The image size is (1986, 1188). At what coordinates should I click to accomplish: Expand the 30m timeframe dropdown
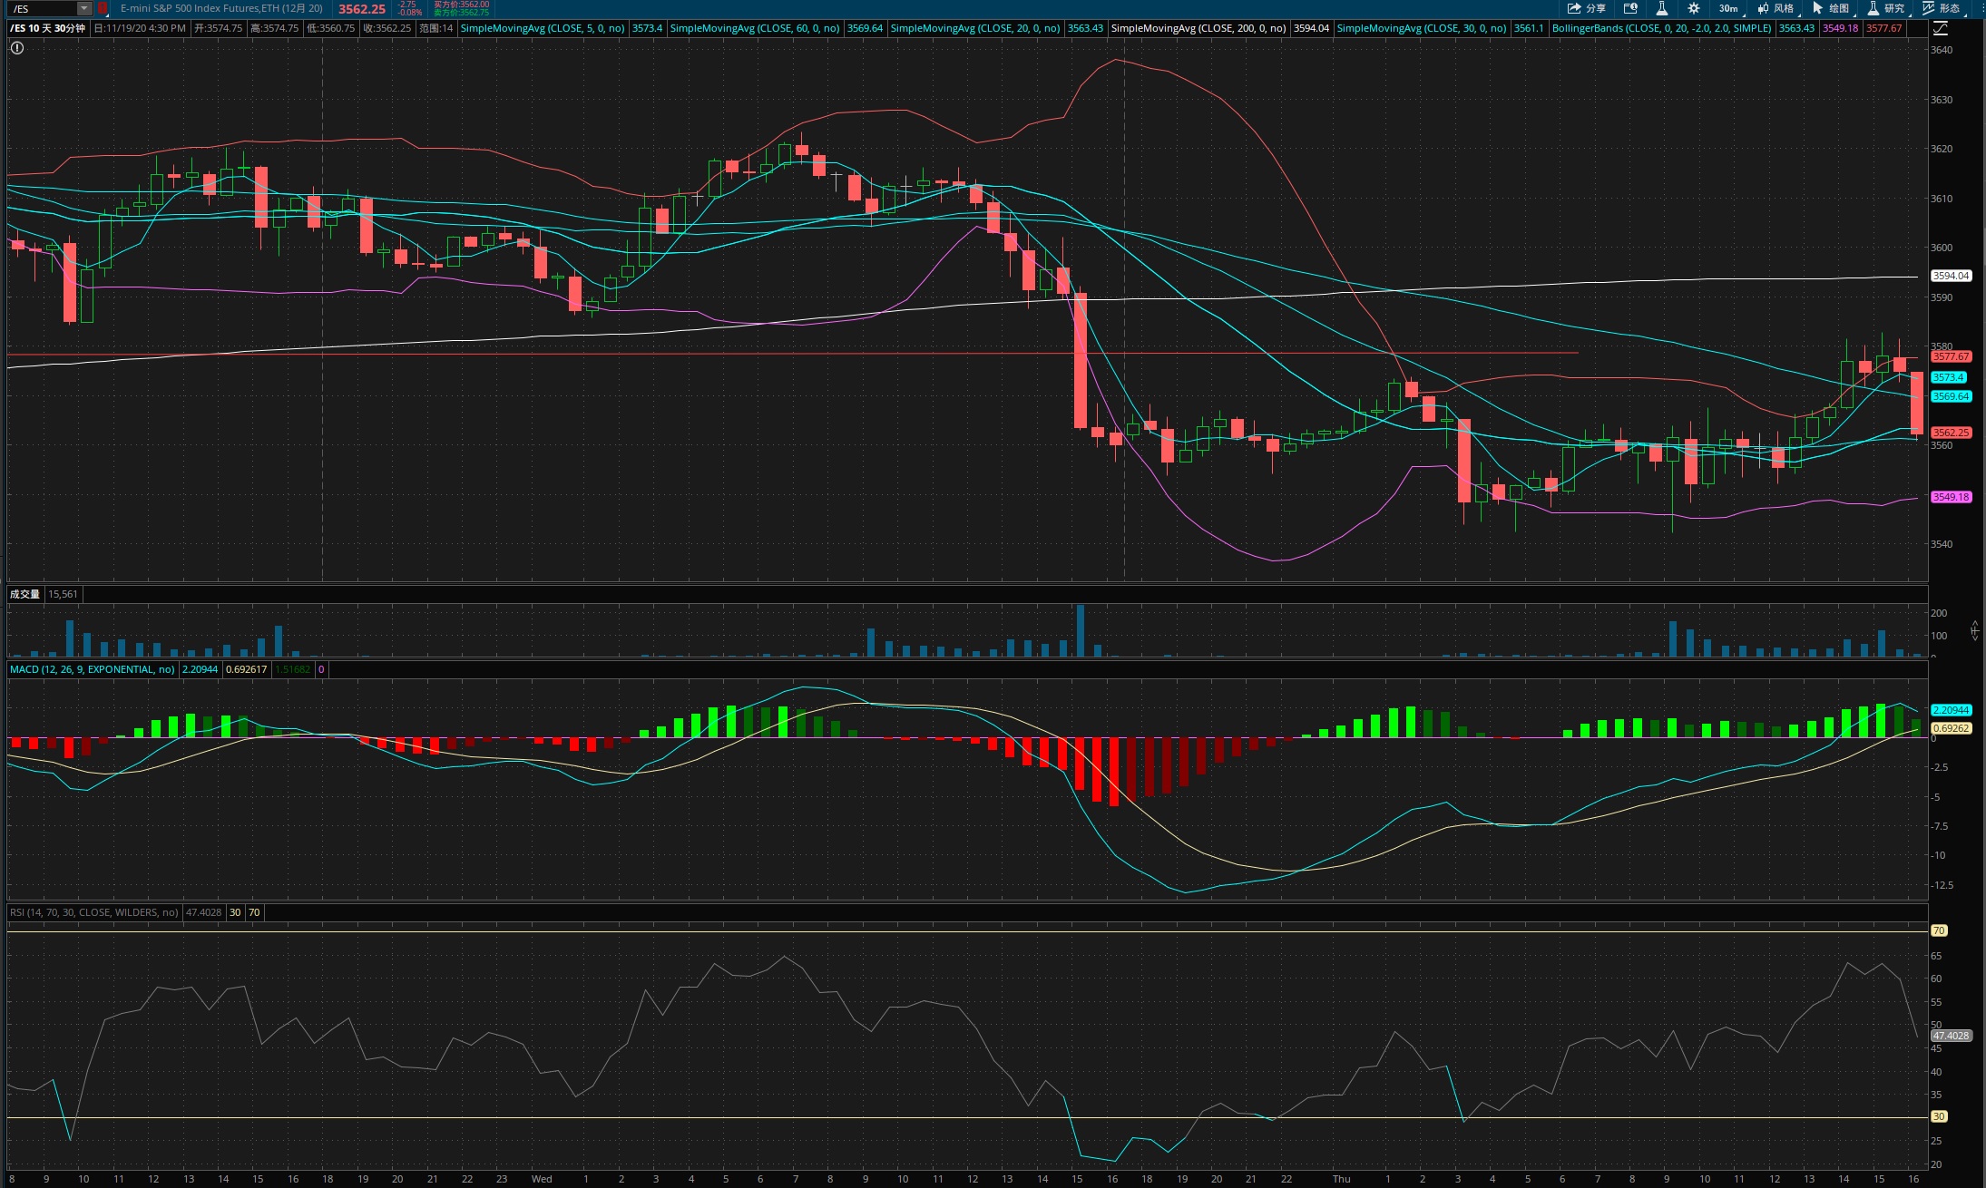coord(1729,8)
